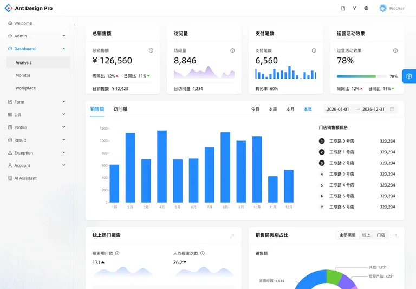Click the Result check-circle icon
Screen dimensions: 416x289
[10, 140]
